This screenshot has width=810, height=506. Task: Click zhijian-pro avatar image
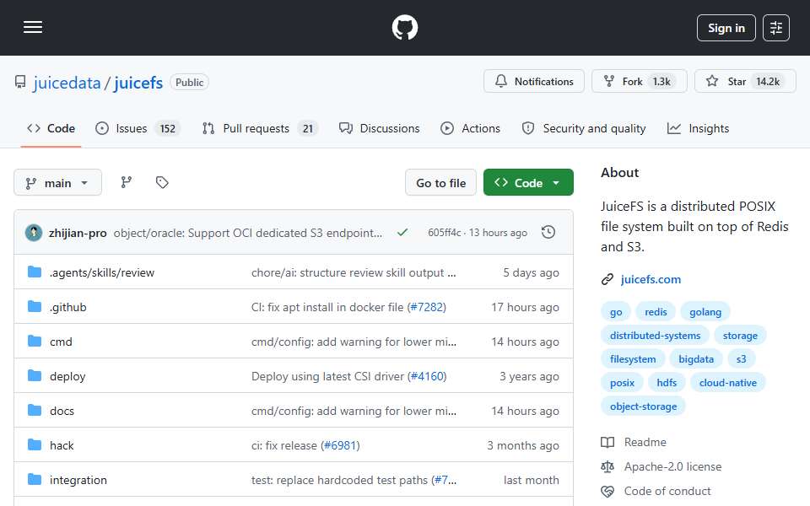tap(34, 233)
